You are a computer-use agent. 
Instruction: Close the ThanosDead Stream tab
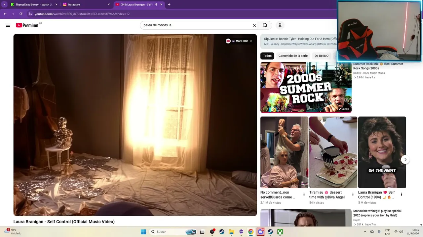56,5
